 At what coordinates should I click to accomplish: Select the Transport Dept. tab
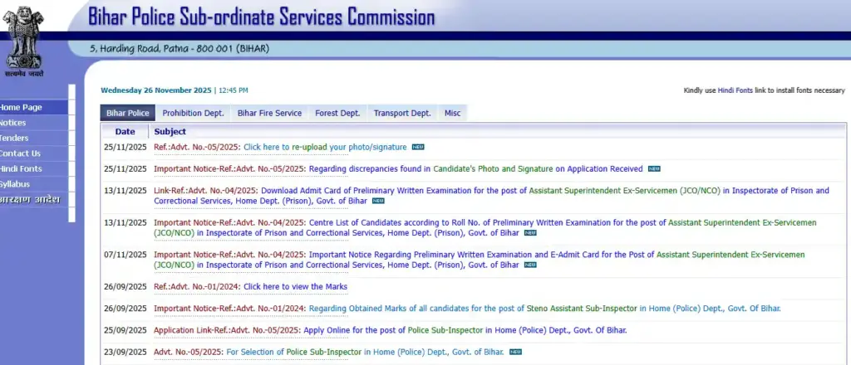pyautogui.click(x=402, y=114)
